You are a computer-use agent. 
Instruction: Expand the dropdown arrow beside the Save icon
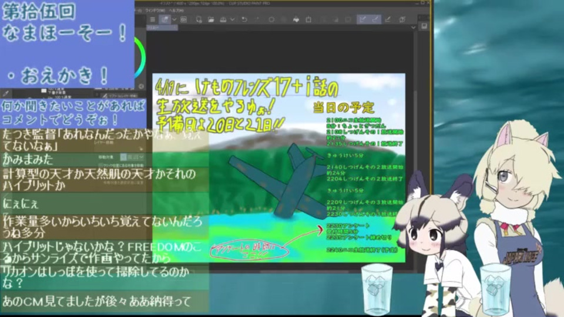(x=233, y=19)
